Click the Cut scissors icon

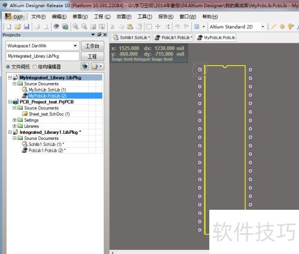[x=112, y=26]
